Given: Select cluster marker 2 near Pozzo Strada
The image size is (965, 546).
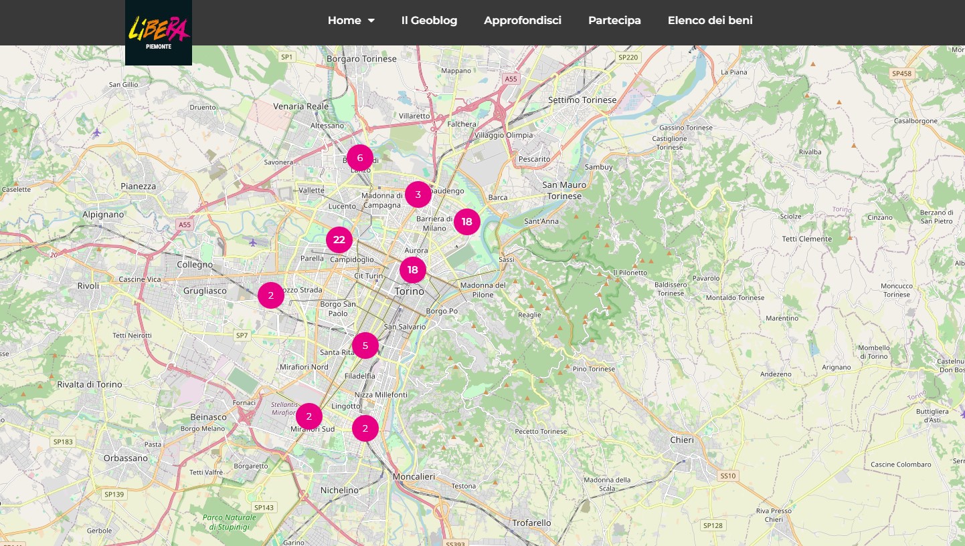Looking at the screenshot, I should [271, 295].
